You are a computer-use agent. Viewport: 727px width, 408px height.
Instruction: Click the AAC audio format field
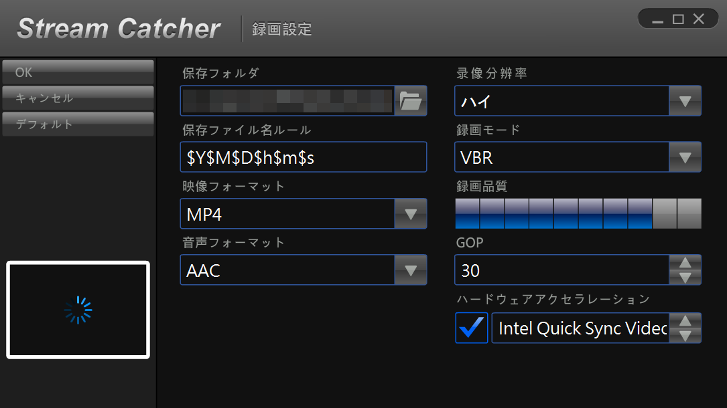287,270
